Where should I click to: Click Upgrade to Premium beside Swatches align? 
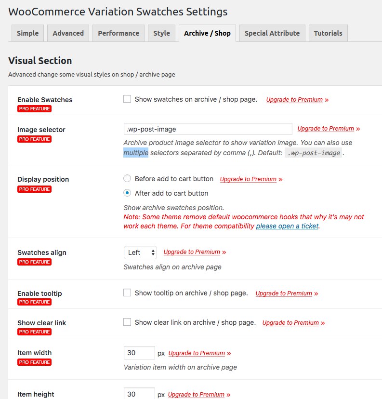click(x=192, y=252)
